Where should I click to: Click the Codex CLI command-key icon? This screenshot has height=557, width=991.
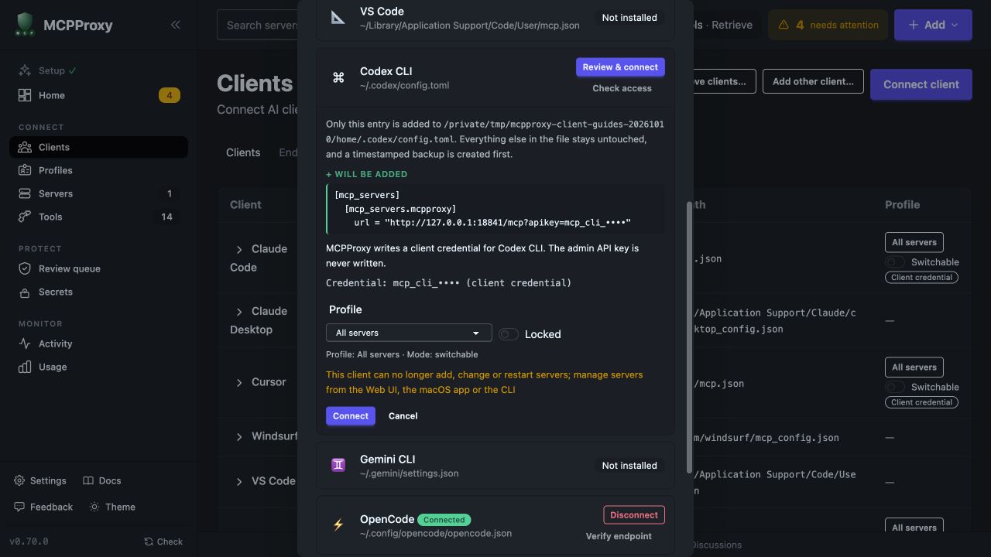338,77
